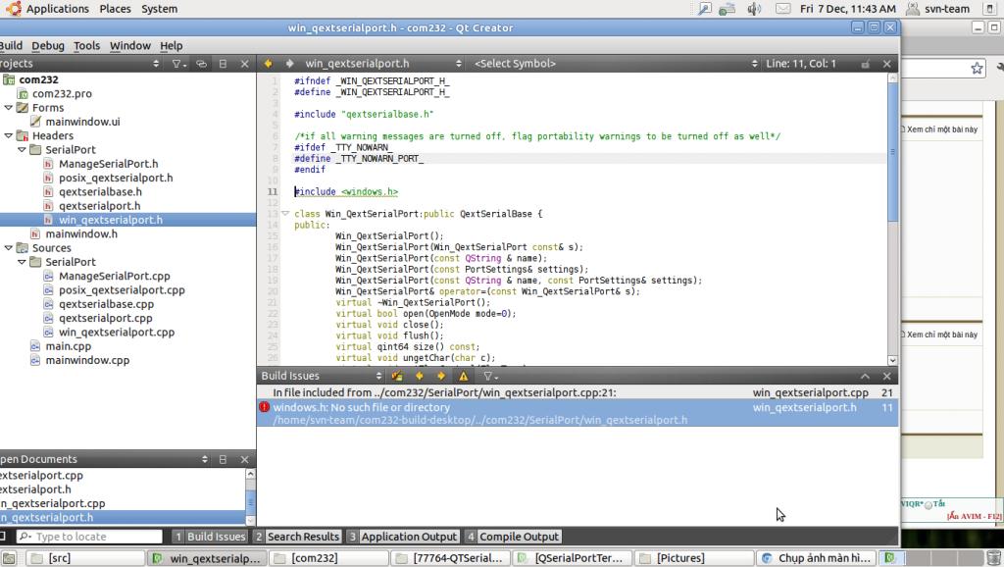Viewport: 1004px width, 567px height.
Task: Toggle synchronize with editor link icon
Action: (x=202, y=64)
